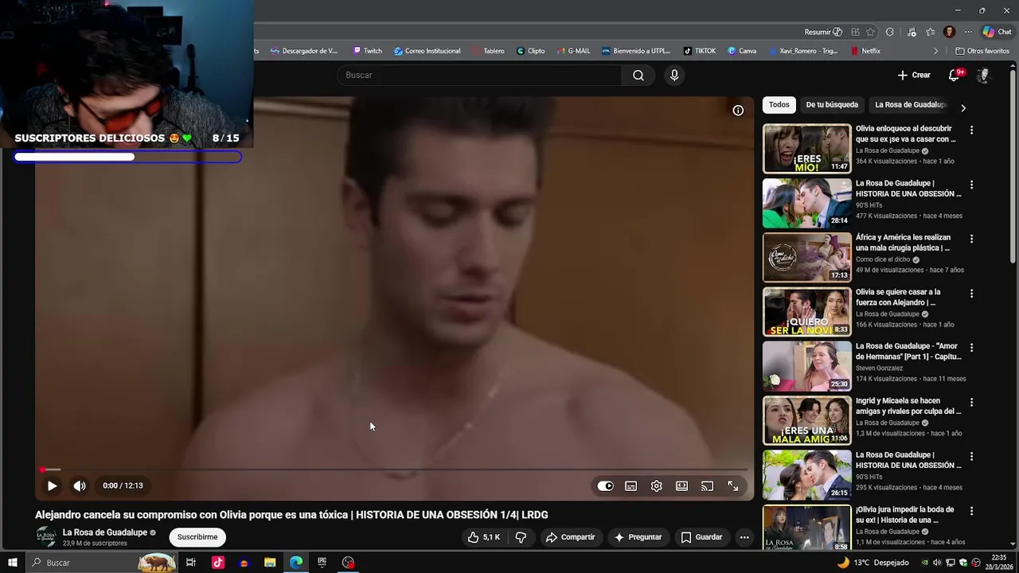Screen dimensions: 1019x573
Task: Open the YouTube account avatar menu
Action: point(983,75)
